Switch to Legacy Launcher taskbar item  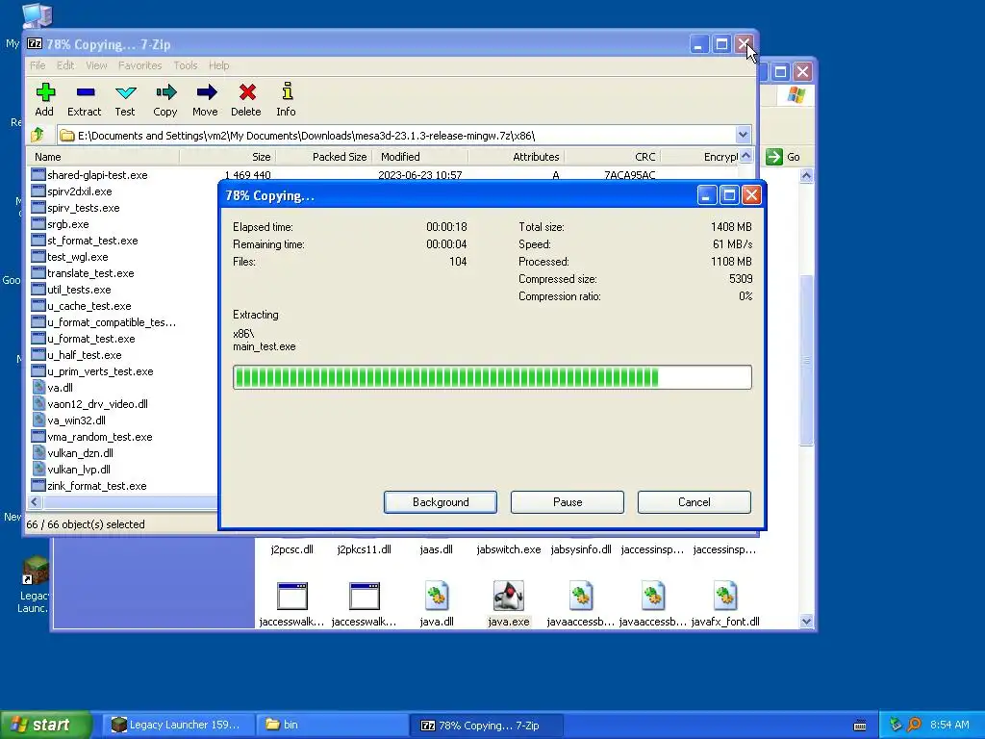coord(178,725)
